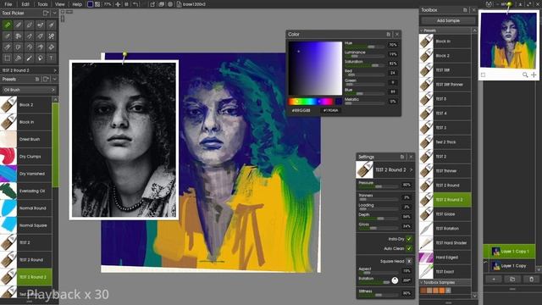Toggle the Insta-Dry checkbox

point(409,239)
